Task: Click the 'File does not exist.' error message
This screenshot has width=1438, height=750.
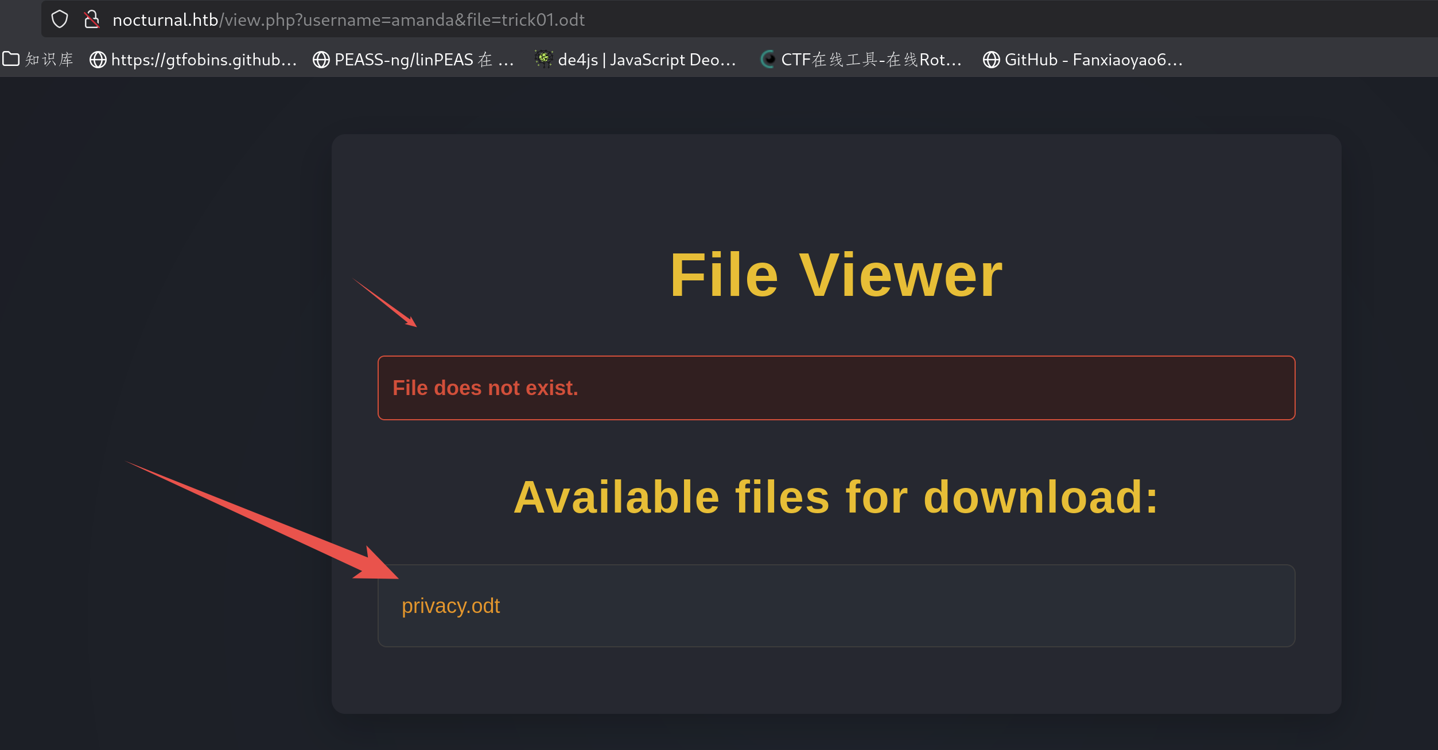Action: pyautogui.click(x=485, y=388)
